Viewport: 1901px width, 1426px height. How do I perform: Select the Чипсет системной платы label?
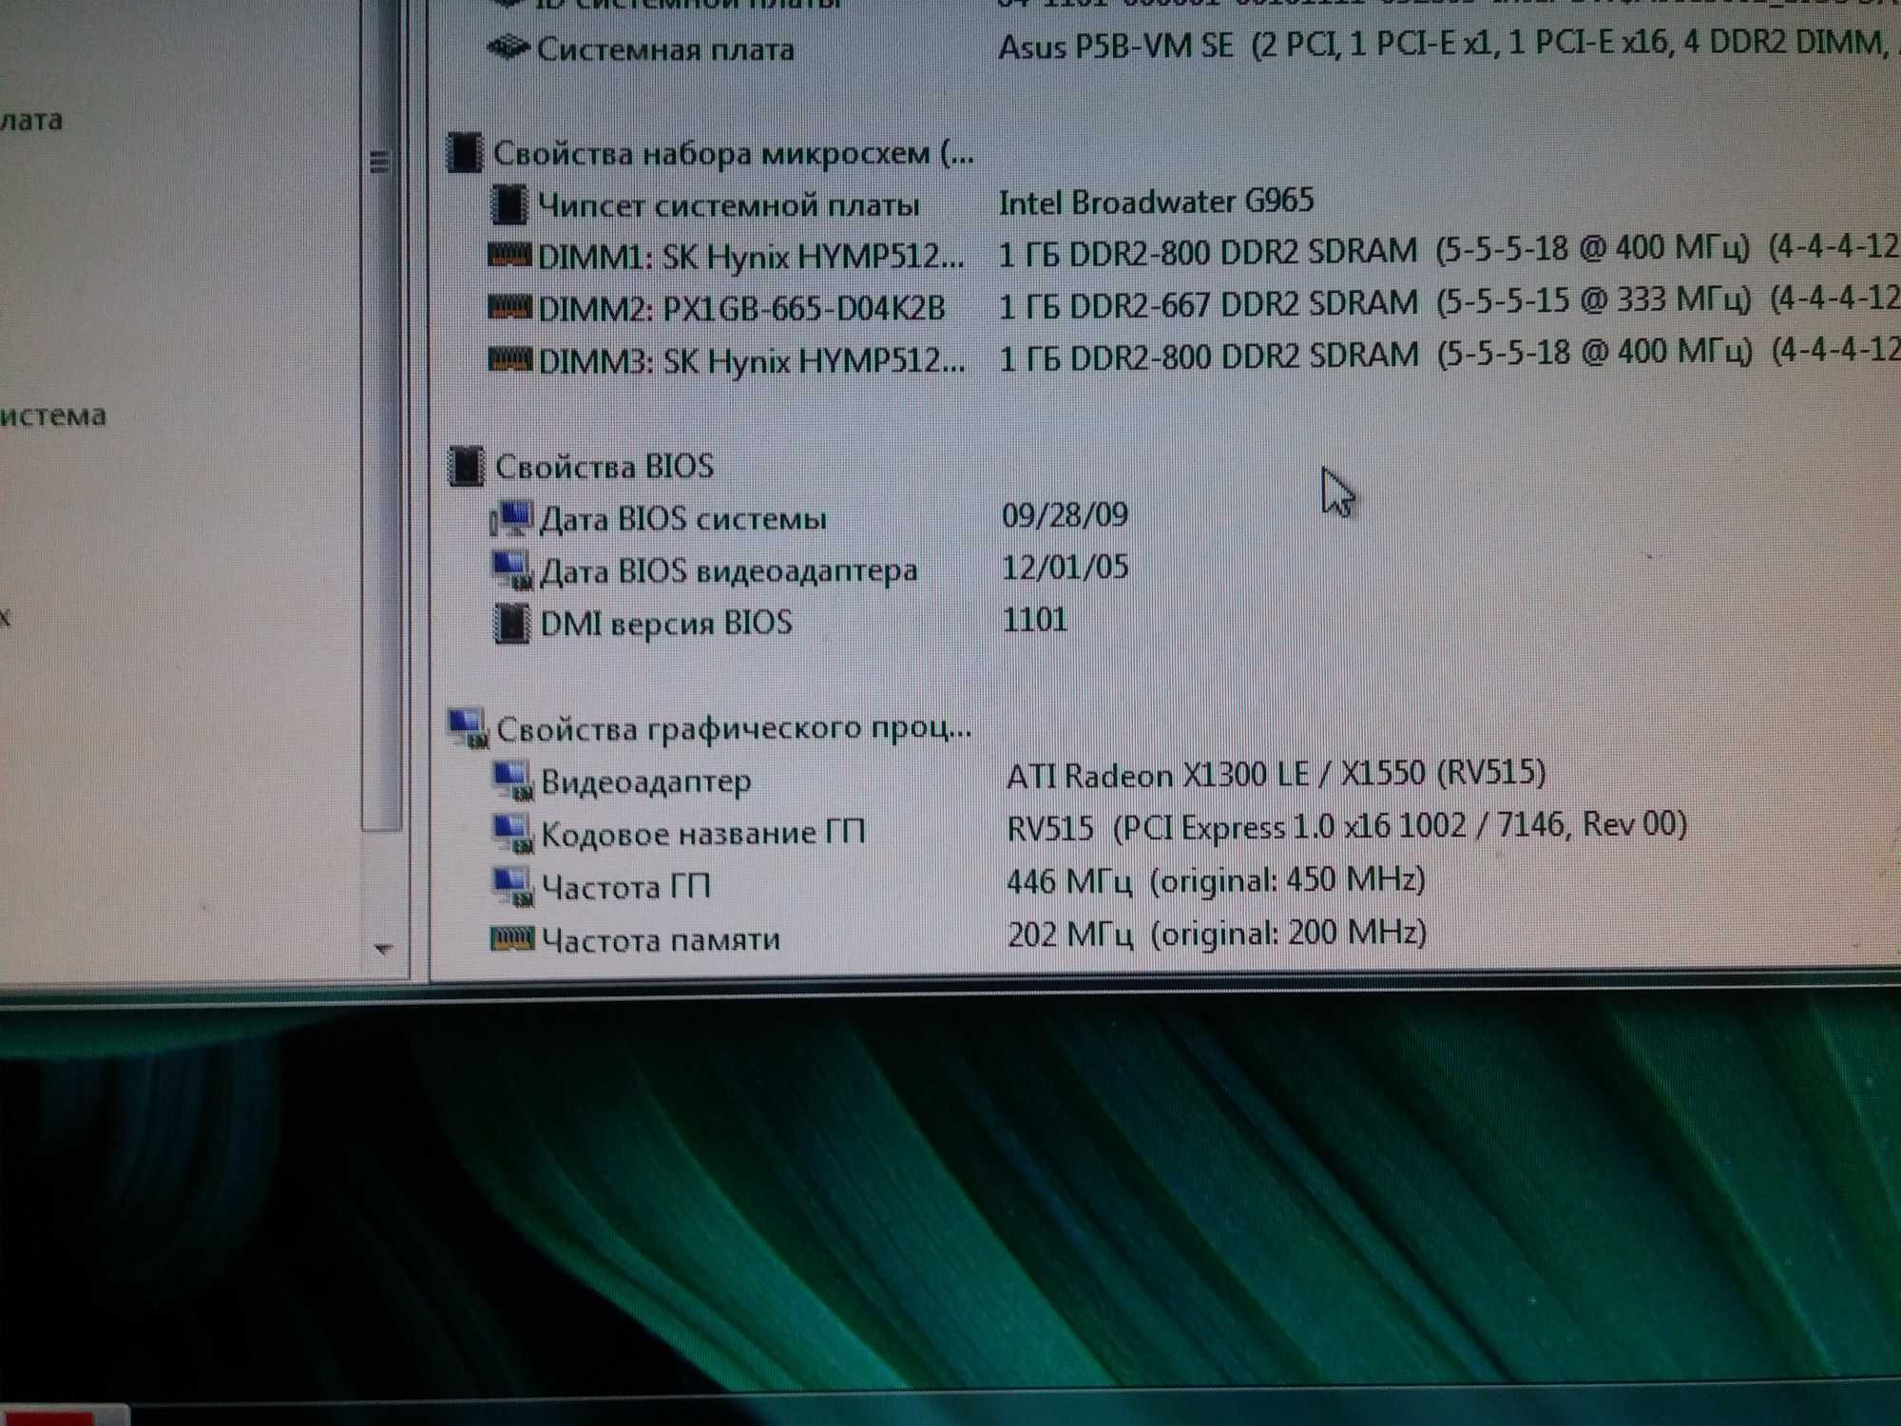[x=729, y=205]
